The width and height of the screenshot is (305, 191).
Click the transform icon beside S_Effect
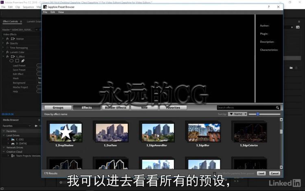tap(13, 57)
